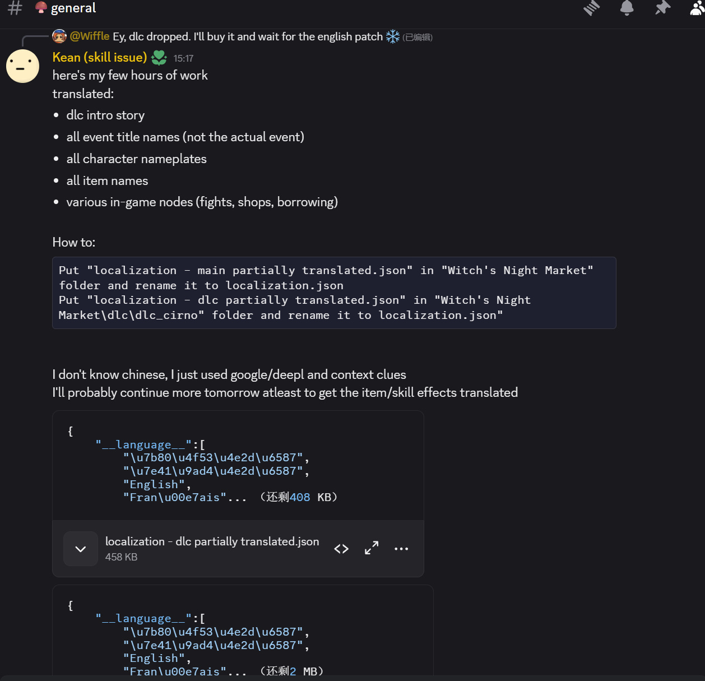The width and height of the screenshot is (705, 681).
Task: Click the snowflake emoji in the reply
Action: coord(393,37)
